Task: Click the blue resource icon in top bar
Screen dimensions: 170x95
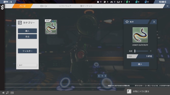Action: 146,2
